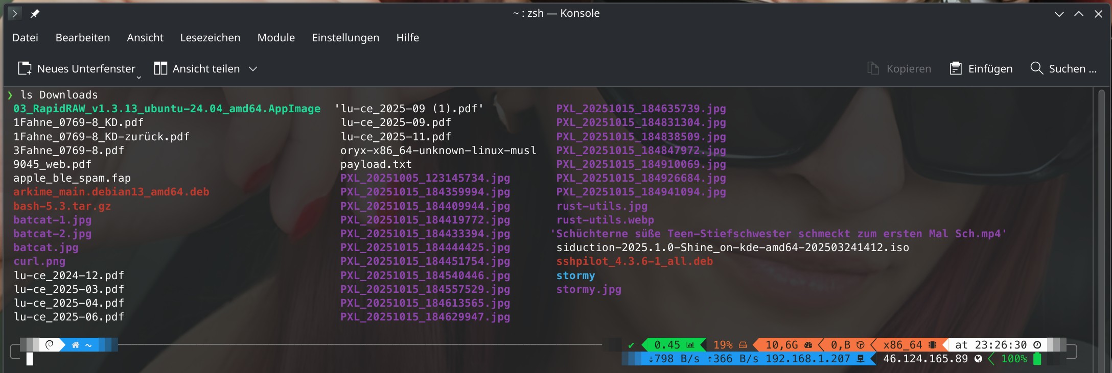The image size is (1112, 373).
Task: Click the Neues Unterfenster new tab icon
Action: (x=25, y=68)
